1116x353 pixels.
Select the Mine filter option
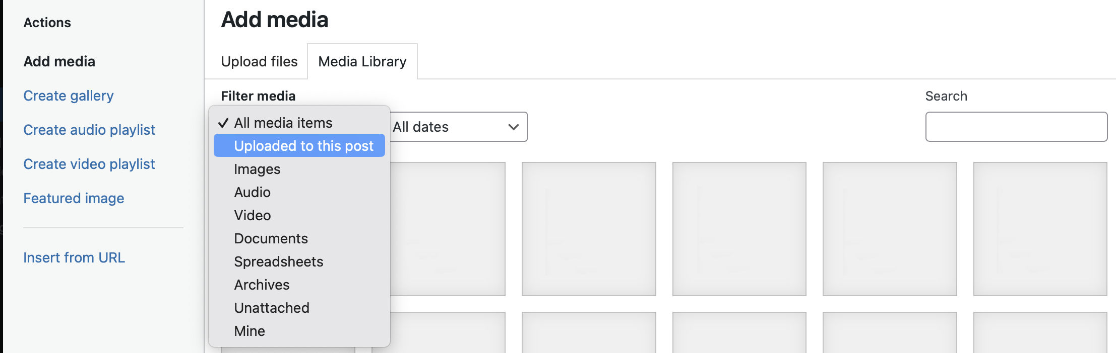[249, 331]
